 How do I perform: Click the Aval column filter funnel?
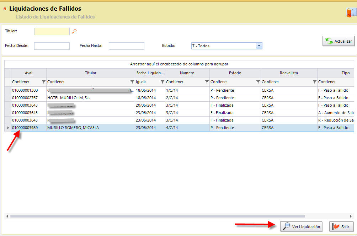click(43, 82)
